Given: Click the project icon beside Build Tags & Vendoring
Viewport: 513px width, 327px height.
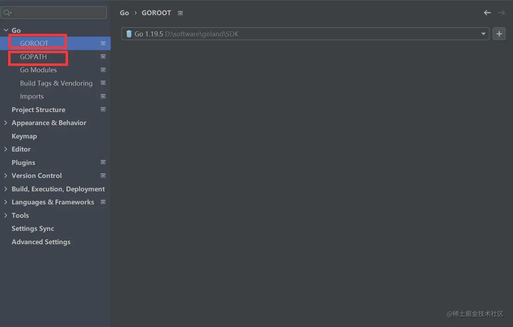Looking at the screenshot, I should pos(103,83).
